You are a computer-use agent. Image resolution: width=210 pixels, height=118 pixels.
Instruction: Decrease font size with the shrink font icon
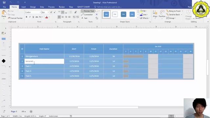pos(55,12)
